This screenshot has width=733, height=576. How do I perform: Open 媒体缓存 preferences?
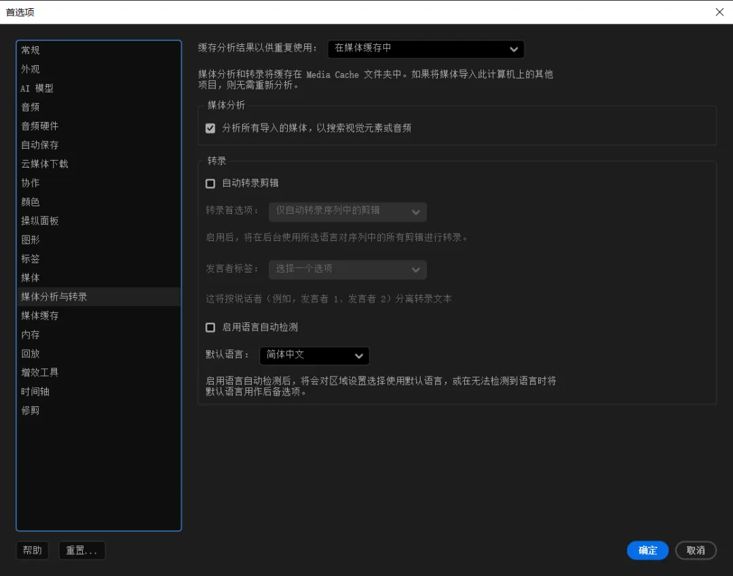(98, 315)
